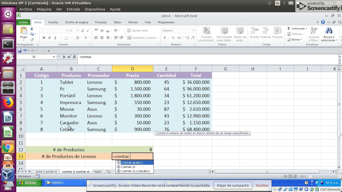
Task: Click the insert function fx icon
Action: pyautogui.click(x=75, y=57)
